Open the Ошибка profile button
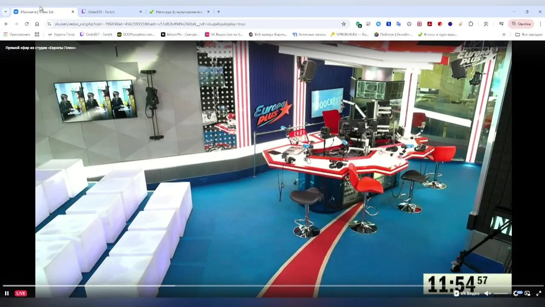 (521, 24)
